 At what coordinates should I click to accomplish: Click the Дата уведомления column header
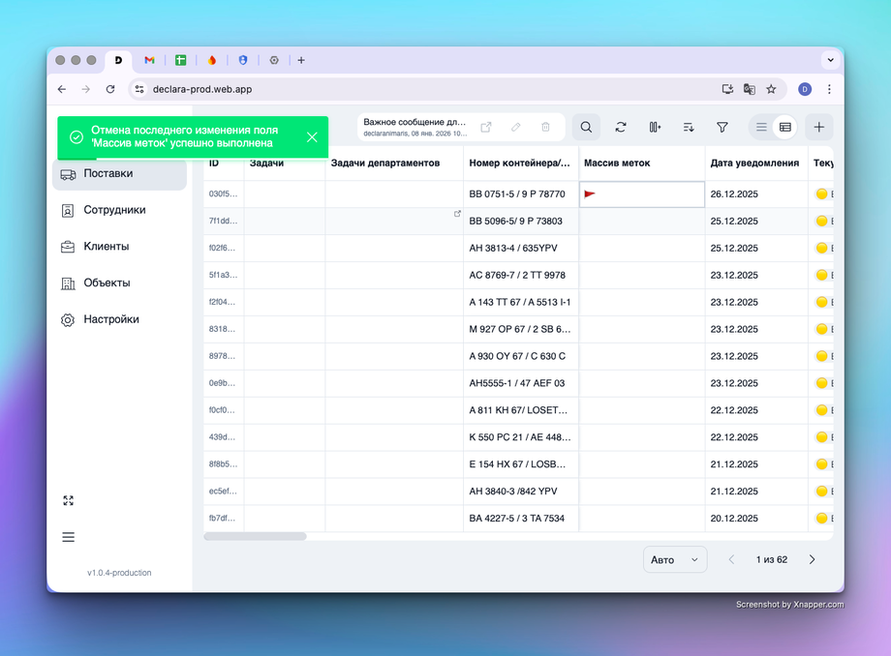click(x=754, y=163)
